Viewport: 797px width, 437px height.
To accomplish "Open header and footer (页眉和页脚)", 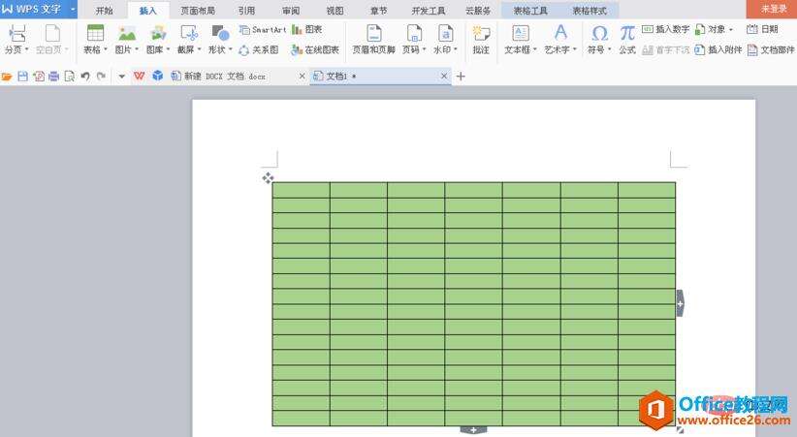I will (x=373, y=40).
